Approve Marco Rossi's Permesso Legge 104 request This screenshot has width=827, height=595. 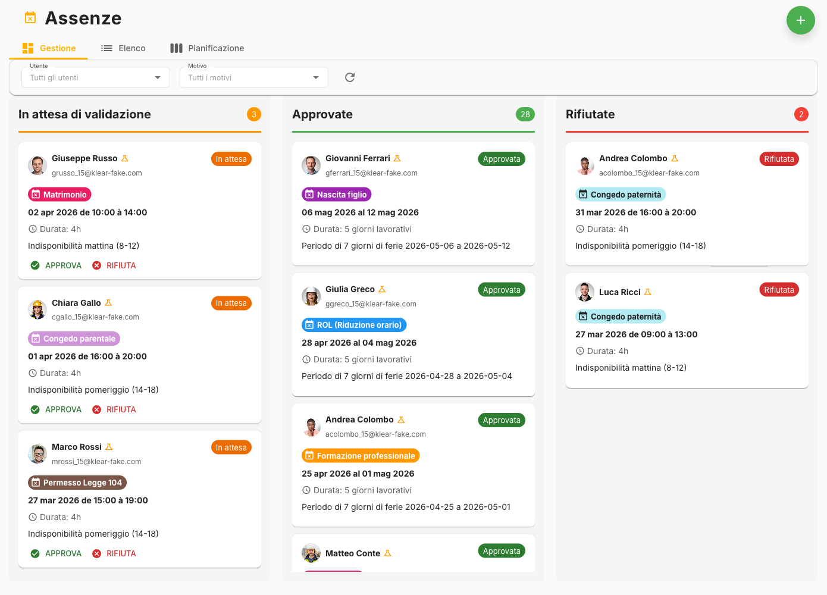57,553
